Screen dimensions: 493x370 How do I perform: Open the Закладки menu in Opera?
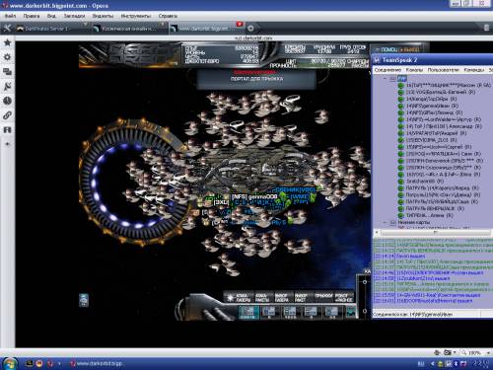coord(74,16)
